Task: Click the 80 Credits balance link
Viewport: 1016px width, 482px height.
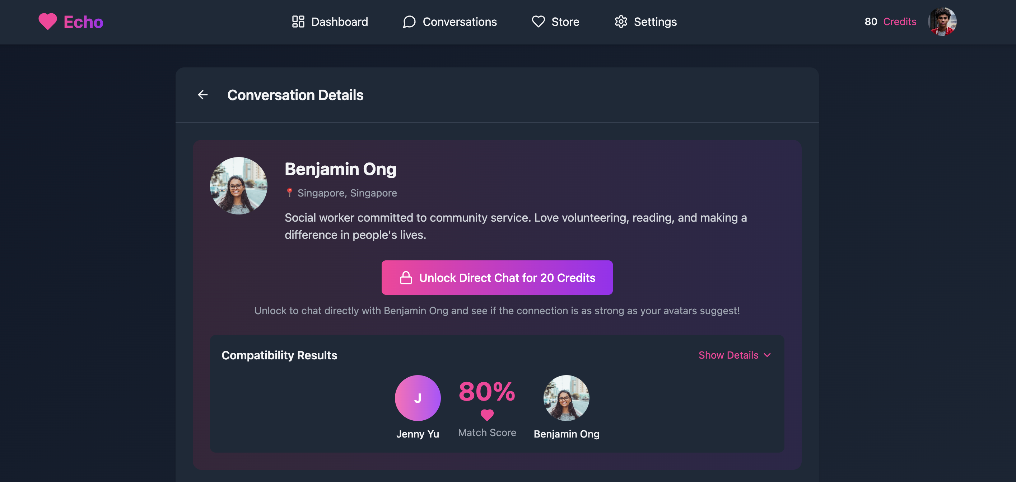Action: (890, 22)
